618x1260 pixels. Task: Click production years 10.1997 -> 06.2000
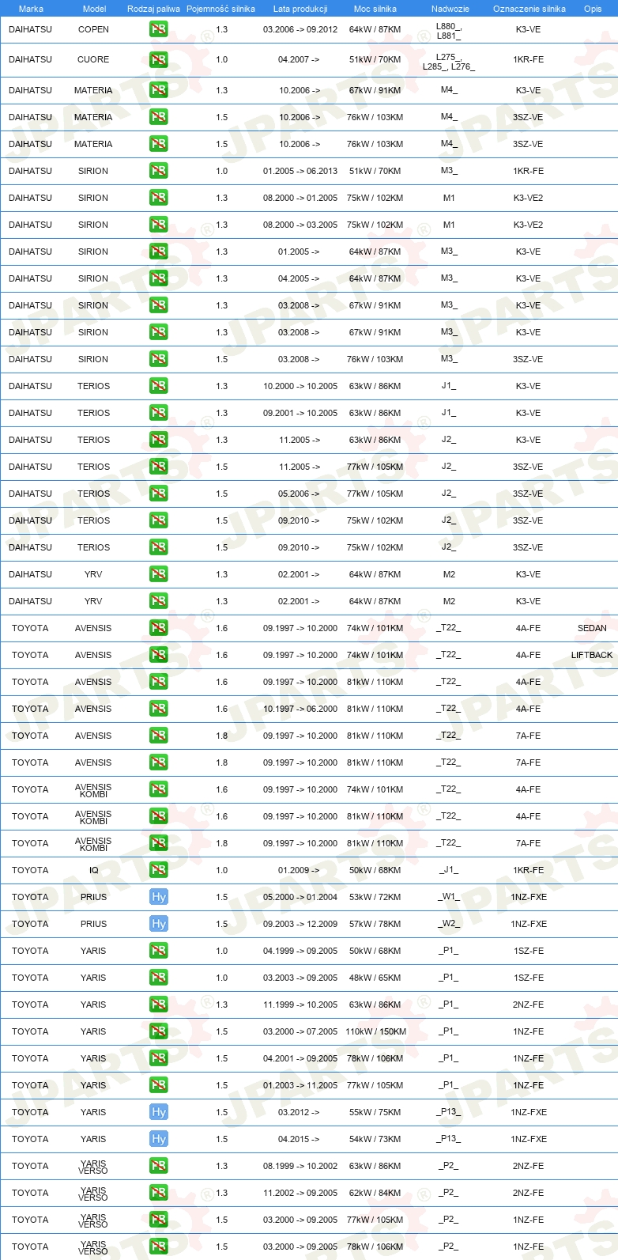point(300,709)
